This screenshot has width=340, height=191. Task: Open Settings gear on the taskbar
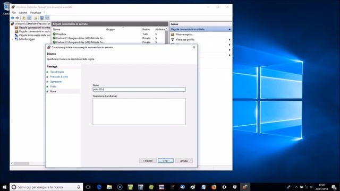pos(224,187)
